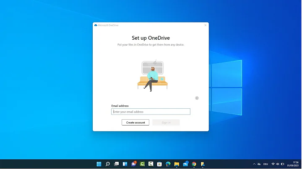Close the Microsoft OneDrive setup dialog
This screenshot has width=302, height=169.
(205, 25)
